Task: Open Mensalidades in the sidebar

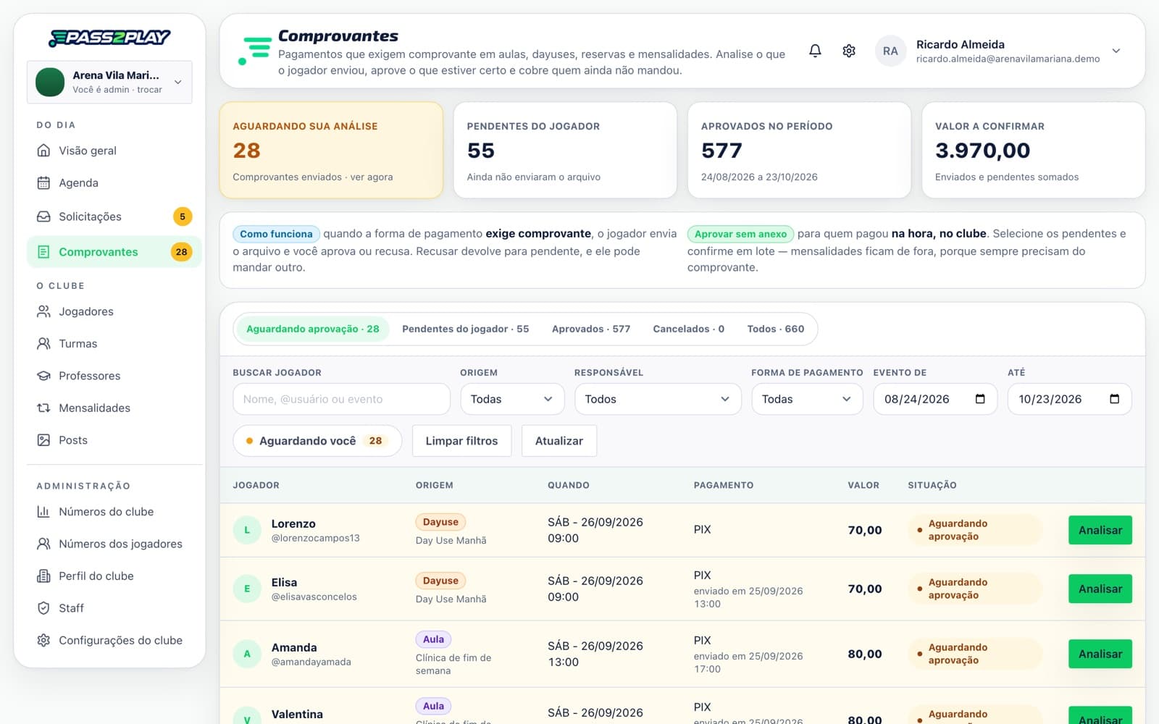Action: (x=114, y=408)
